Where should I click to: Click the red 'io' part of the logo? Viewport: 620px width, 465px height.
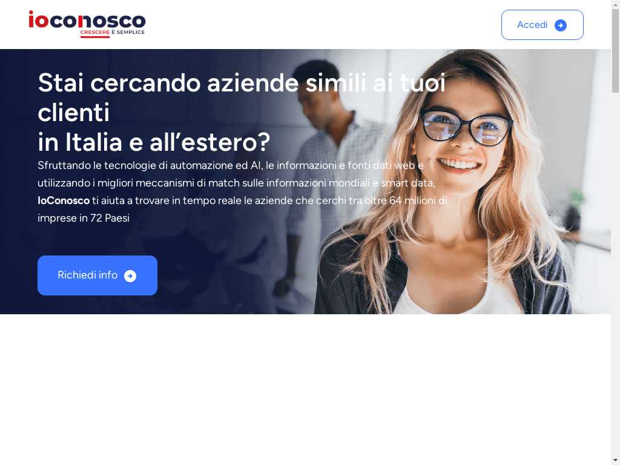pyautogui.click(x=38, y=19)
